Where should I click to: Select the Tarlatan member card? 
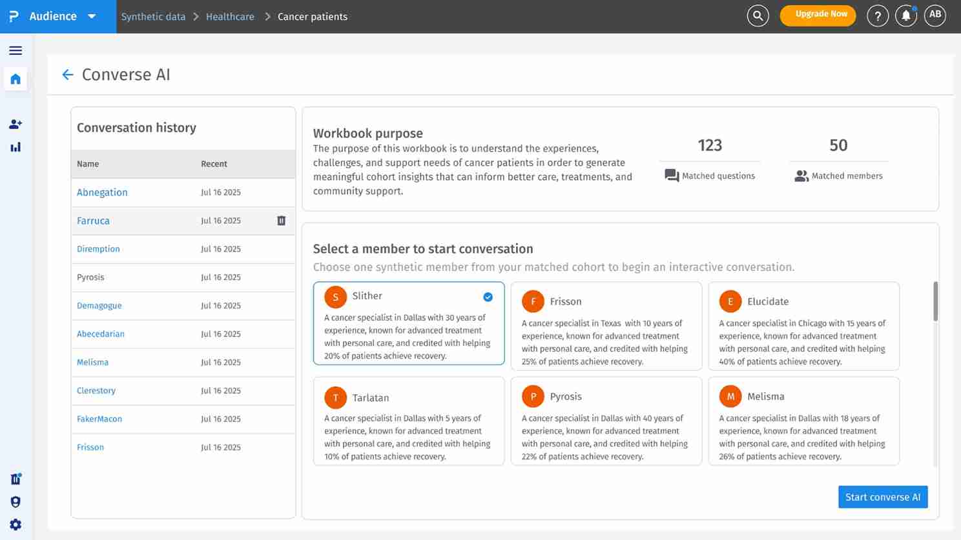pyautogui.click(x=408, y=421)
